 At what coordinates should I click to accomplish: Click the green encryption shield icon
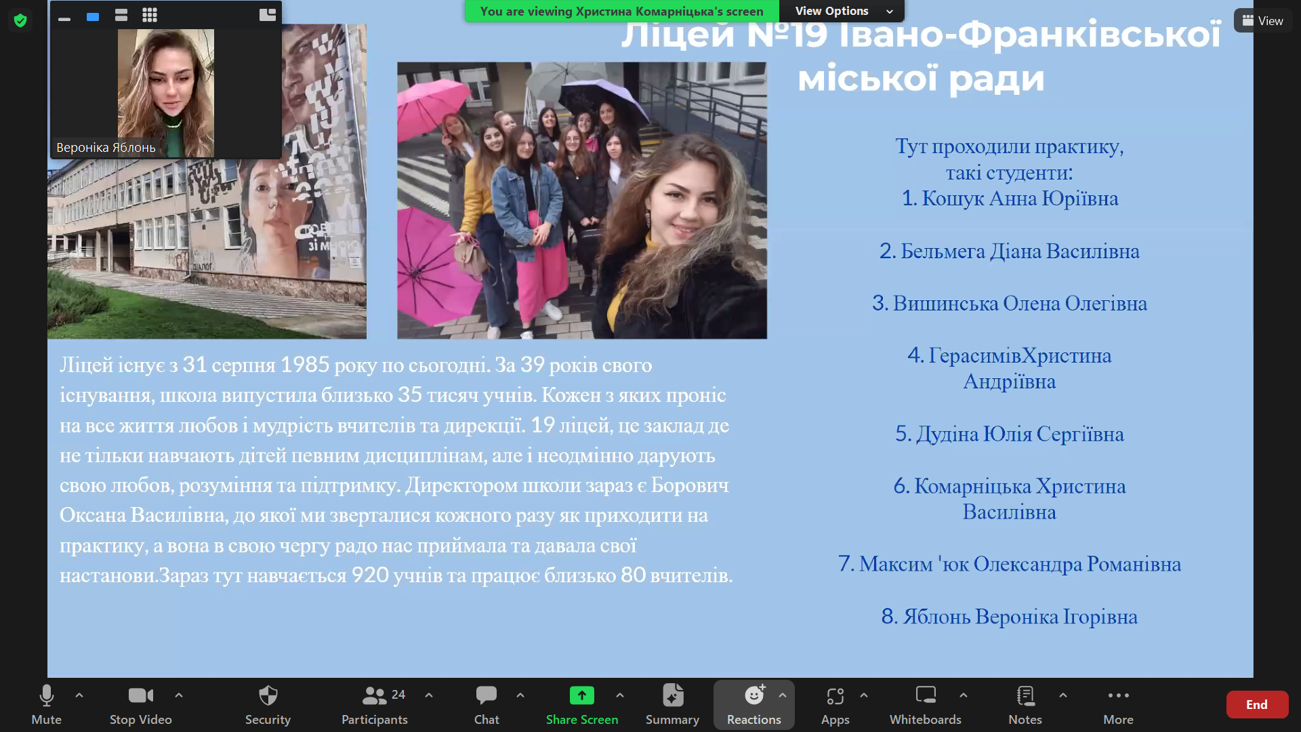pos(20,20)
